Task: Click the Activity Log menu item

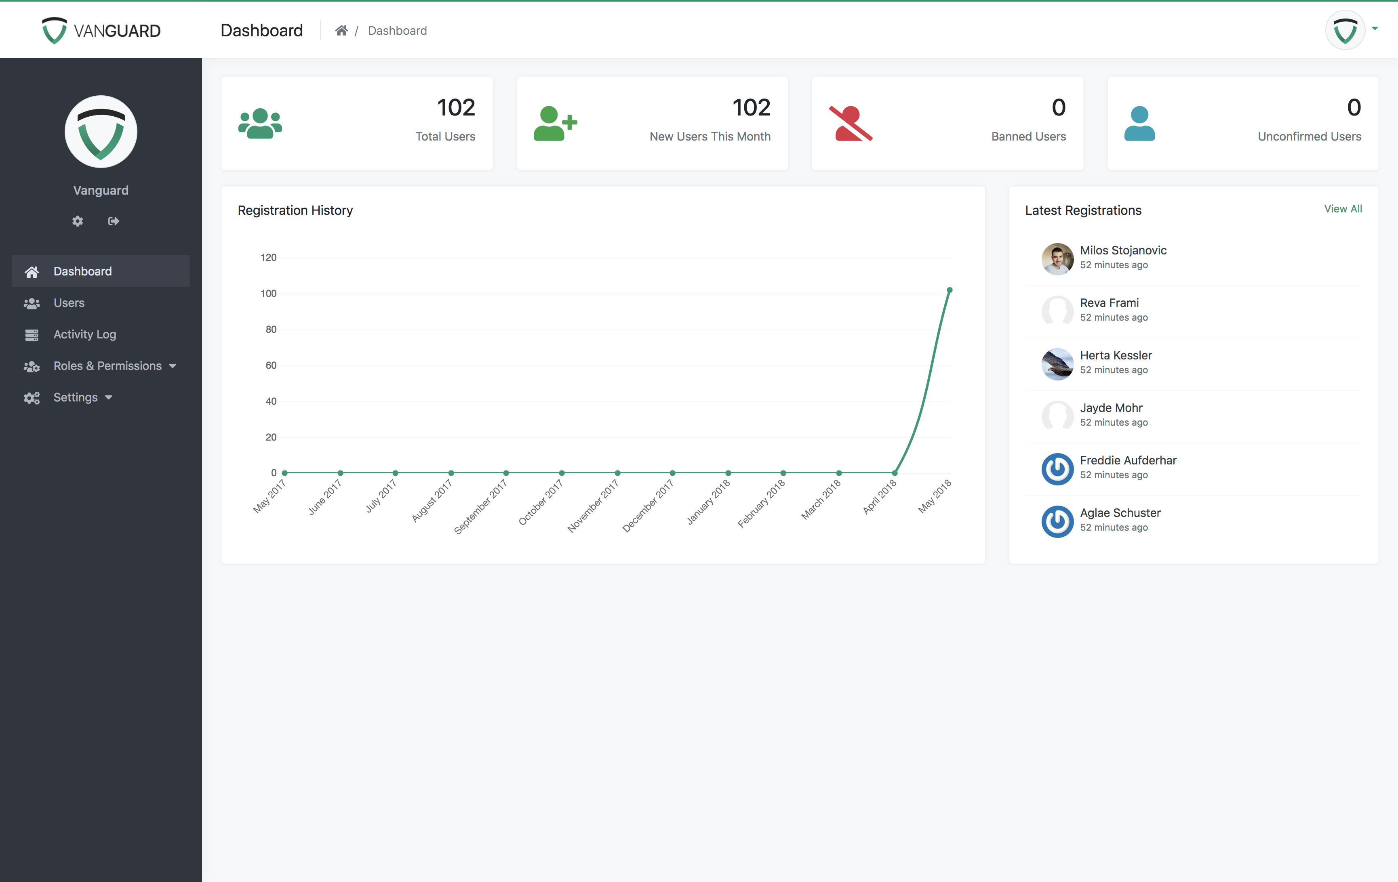Action: tap(84, 333)
